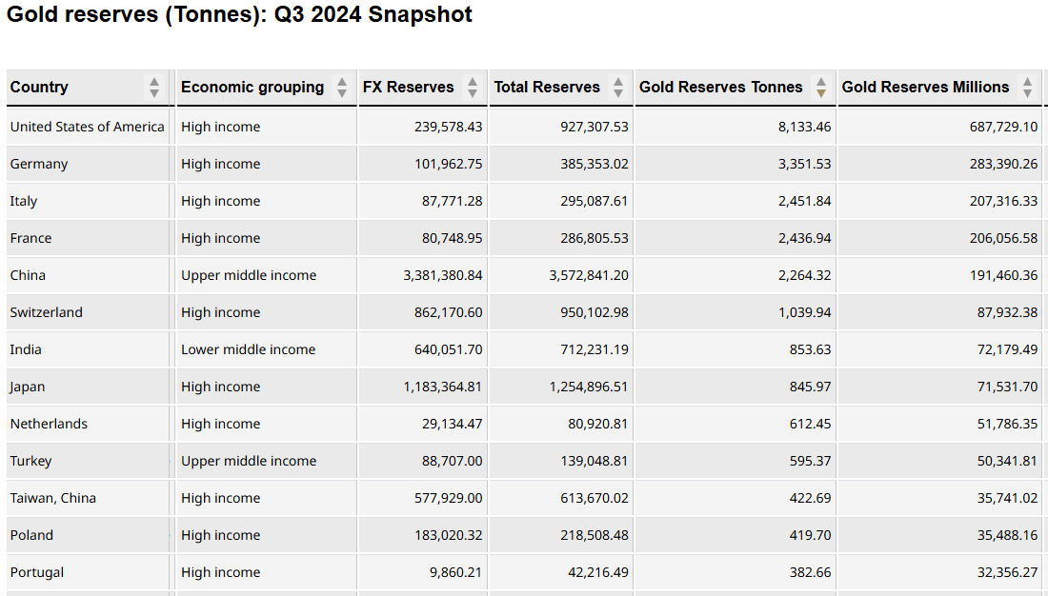Select Switzerland's gold tonnes value 1,039.94
Screen dimensions: 1048x596
804,312
